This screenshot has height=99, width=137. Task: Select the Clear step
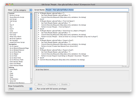tap(11, 77)
